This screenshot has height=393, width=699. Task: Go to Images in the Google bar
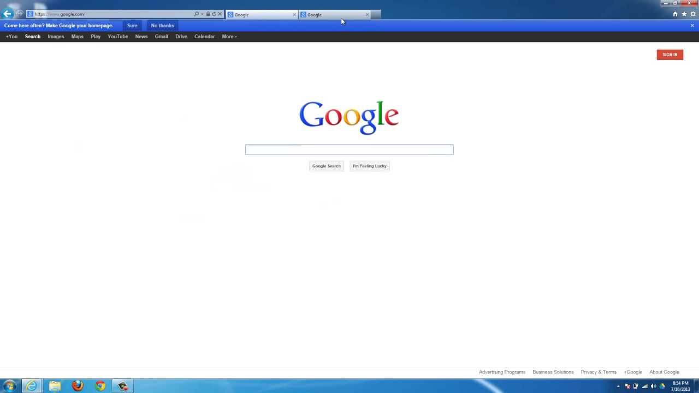[56, 37]
